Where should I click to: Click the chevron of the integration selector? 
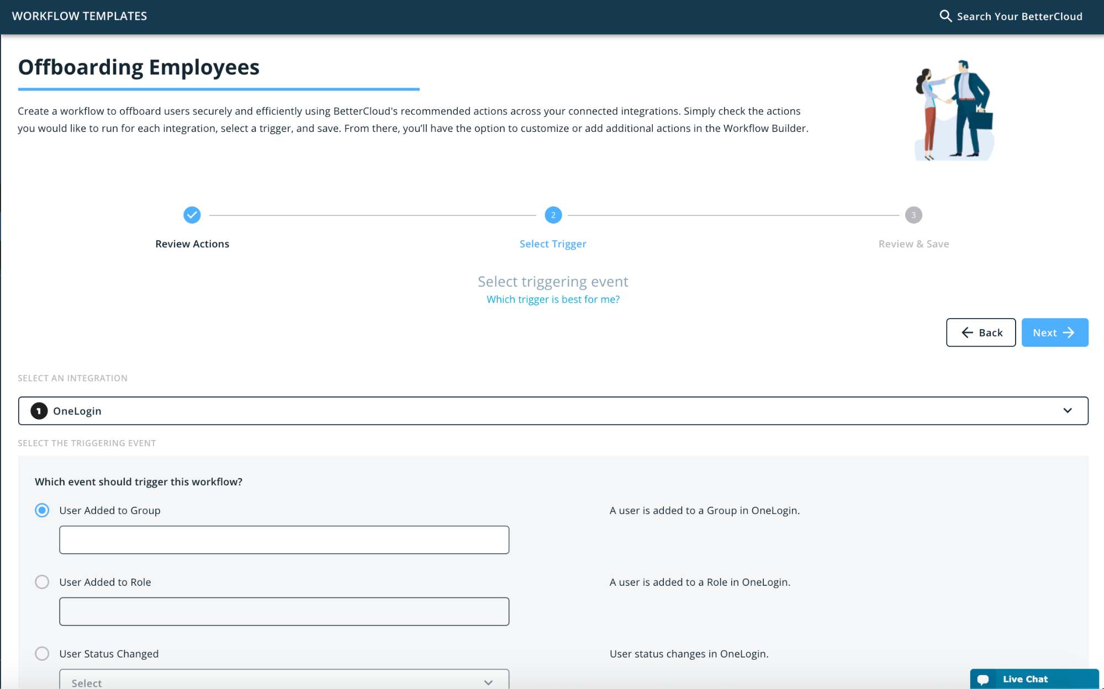[1067, 411]
